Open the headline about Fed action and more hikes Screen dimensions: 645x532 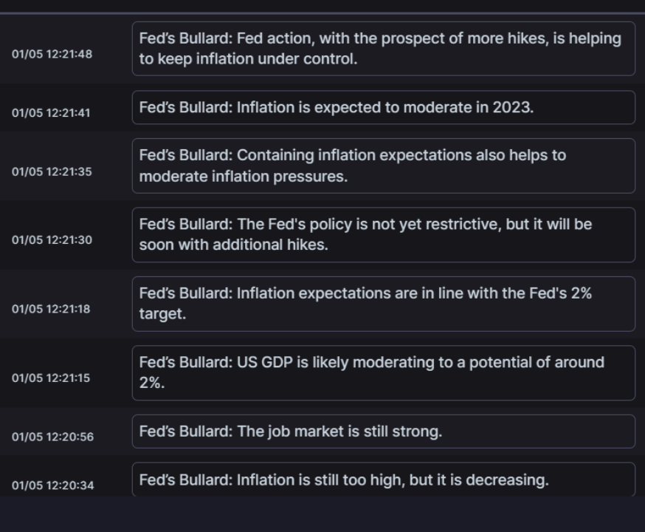pyautogui.click(x=383, y=49)
